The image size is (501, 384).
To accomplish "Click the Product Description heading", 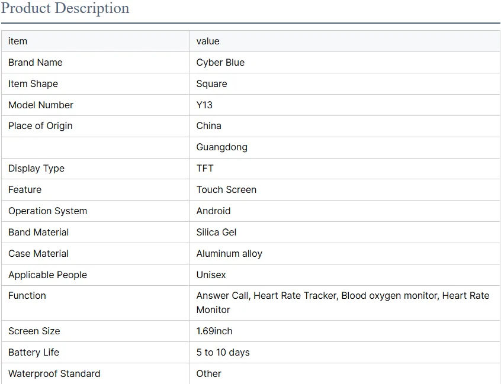I will click(x=65, y=9).
